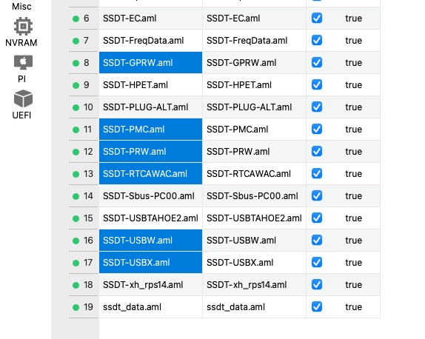425x339 pixels.
Task: Click the SSDT-PRW.aml comment cell
Action: (254, 152)
